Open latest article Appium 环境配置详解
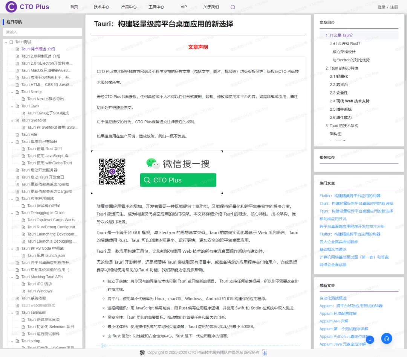 click(x=338, y=313)
